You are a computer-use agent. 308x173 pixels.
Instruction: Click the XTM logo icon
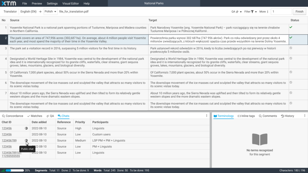point(8,3)
